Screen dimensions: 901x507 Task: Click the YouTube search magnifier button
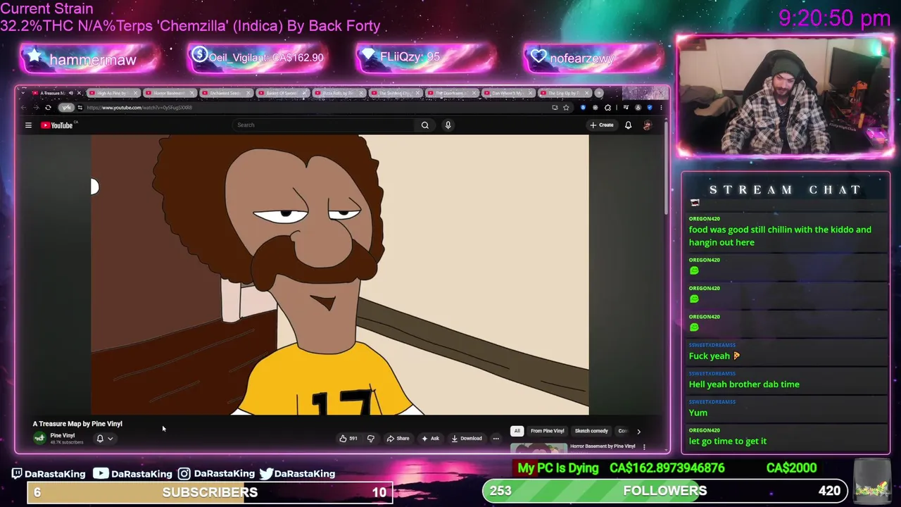[x=424, y=125]
